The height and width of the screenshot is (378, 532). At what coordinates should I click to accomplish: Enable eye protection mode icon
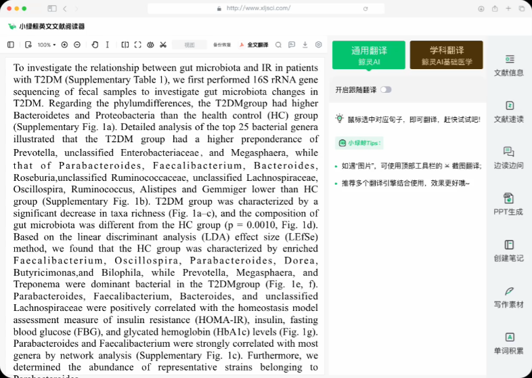[x=150, y=45]
